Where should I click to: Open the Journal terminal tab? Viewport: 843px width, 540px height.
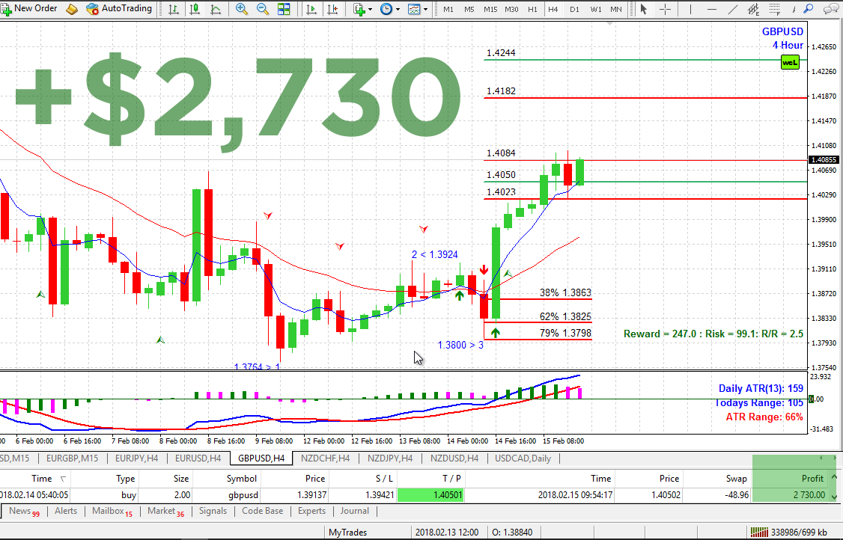coord(355,511)
